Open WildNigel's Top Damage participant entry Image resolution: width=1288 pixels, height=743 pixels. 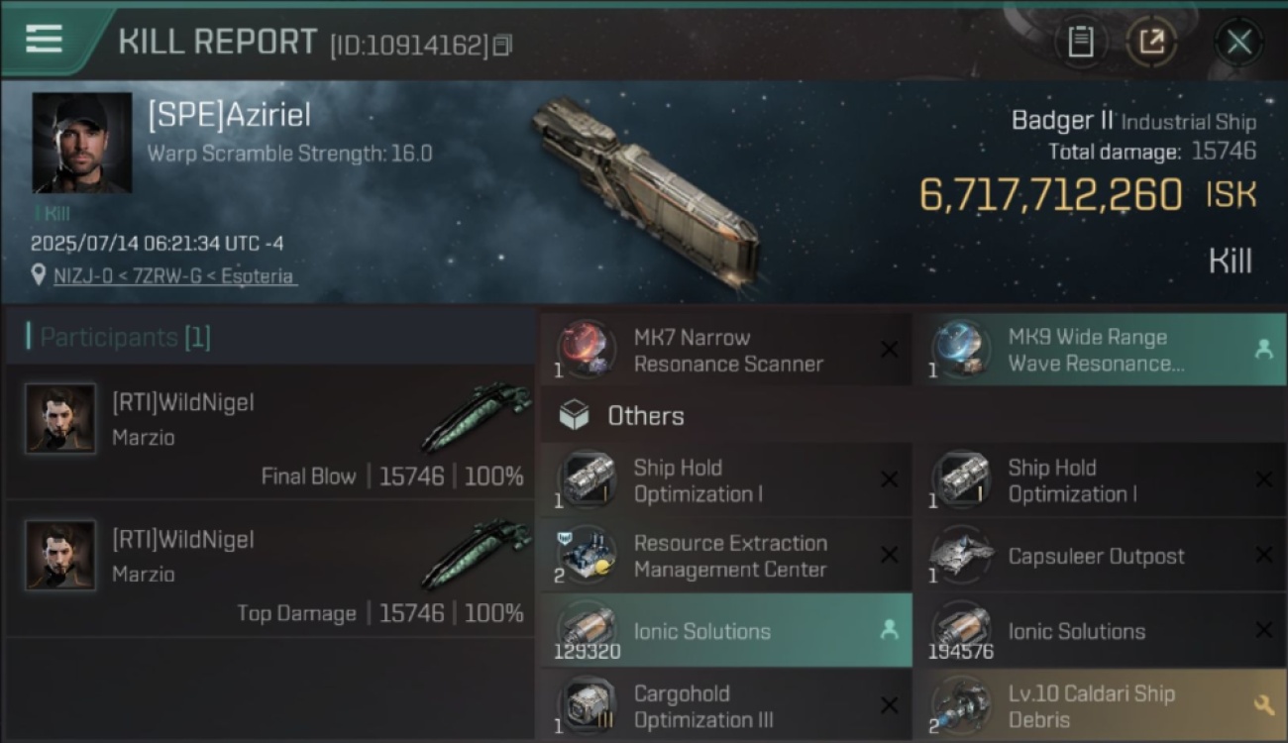coord(269,569)
